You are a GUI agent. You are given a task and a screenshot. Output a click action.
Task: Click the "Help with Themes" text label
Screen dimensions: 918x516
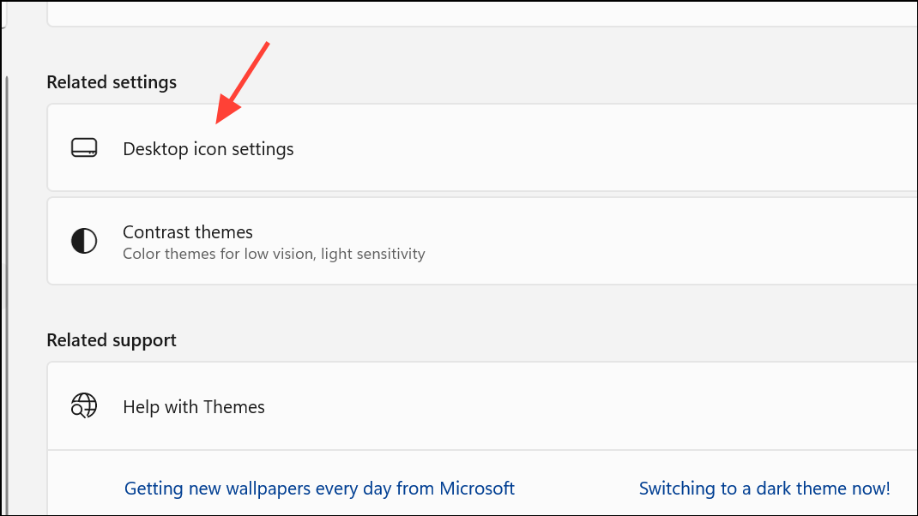click(x=193, y=407)
